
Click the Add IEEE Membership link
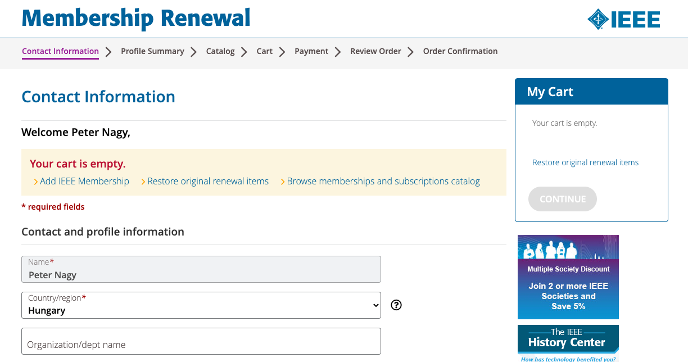pyautogui.click(x=84, y=181)
